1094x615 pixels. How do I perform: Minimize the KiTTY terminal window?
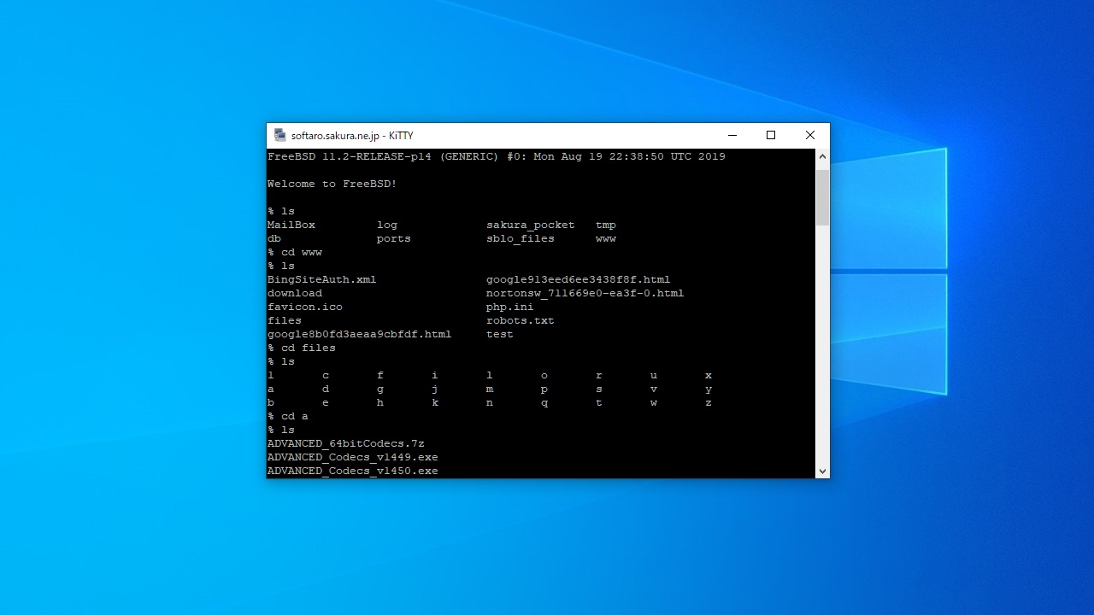pos(732,135)
